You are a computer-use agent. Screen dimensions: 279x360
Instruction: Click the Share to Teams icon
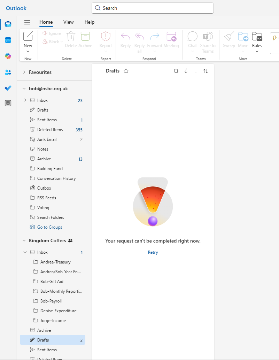[x=208, y=36]
